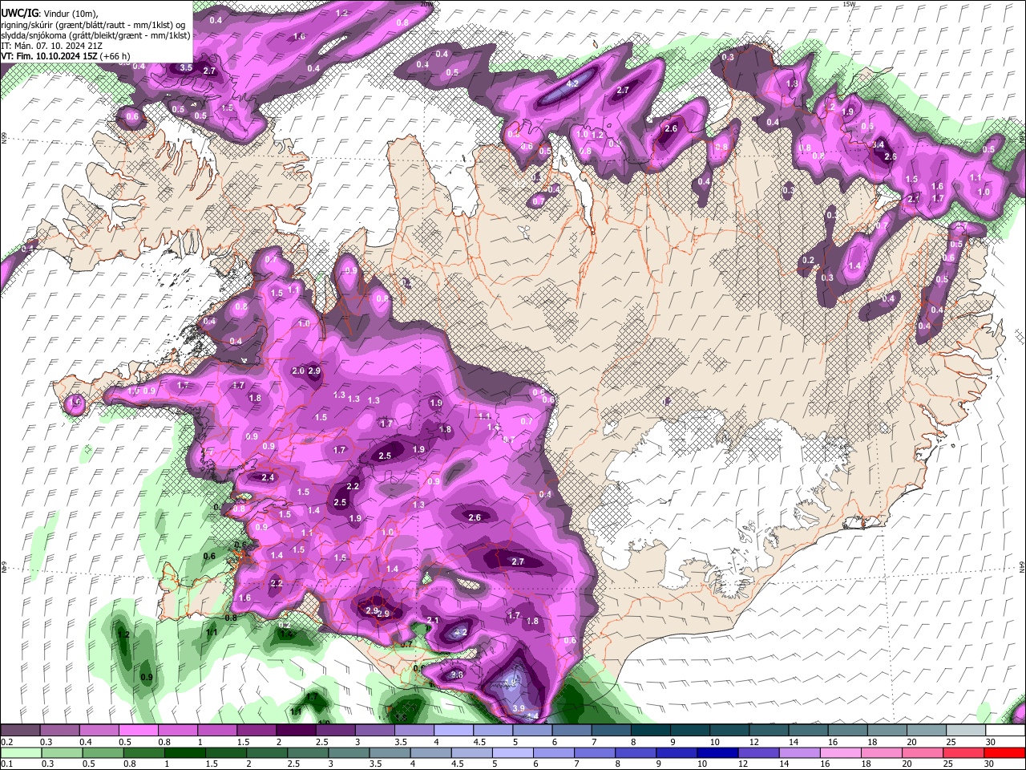The width and height of the screenshot is (1026, 770).
Task: Pick the darkest purple 2 swatch in upper legend
Action: coord(295,731)
